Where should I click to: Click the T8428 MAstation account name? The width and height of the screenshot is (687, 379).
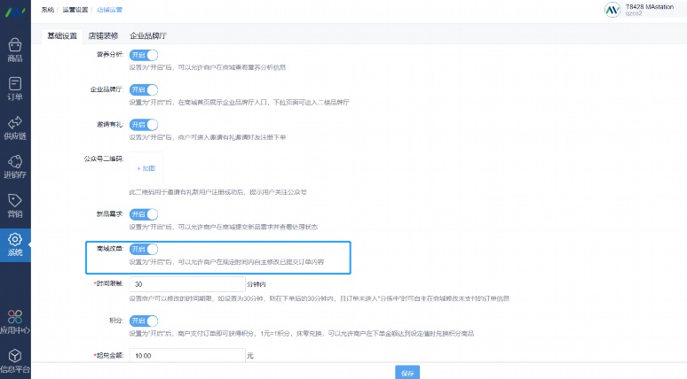tap(650, 6)
